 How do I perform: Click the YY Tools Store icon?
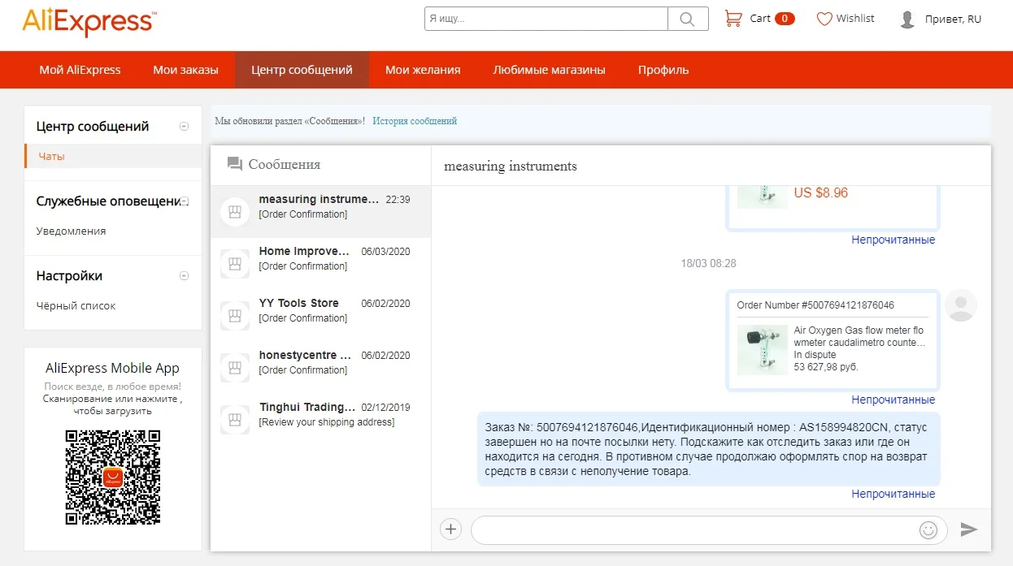tap(235, 316)
